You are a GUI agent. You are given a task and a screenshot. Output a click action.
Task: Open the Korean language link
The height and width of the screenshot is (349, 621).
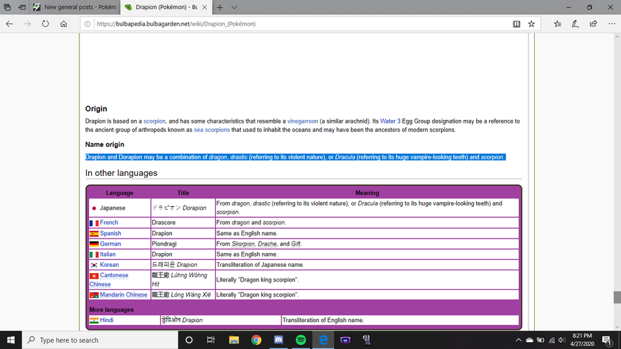109,265
